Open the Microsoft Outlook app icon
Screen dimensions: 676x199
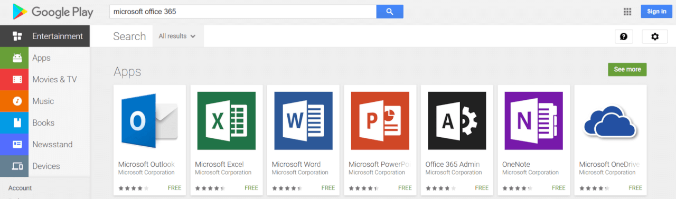coord(149,121)
